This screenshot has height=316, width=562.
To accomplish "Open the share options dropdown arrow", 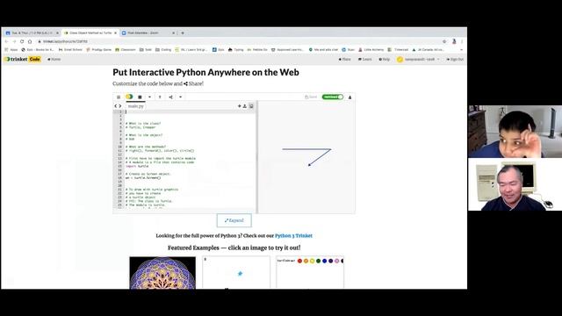I will (x=180, y=97).
